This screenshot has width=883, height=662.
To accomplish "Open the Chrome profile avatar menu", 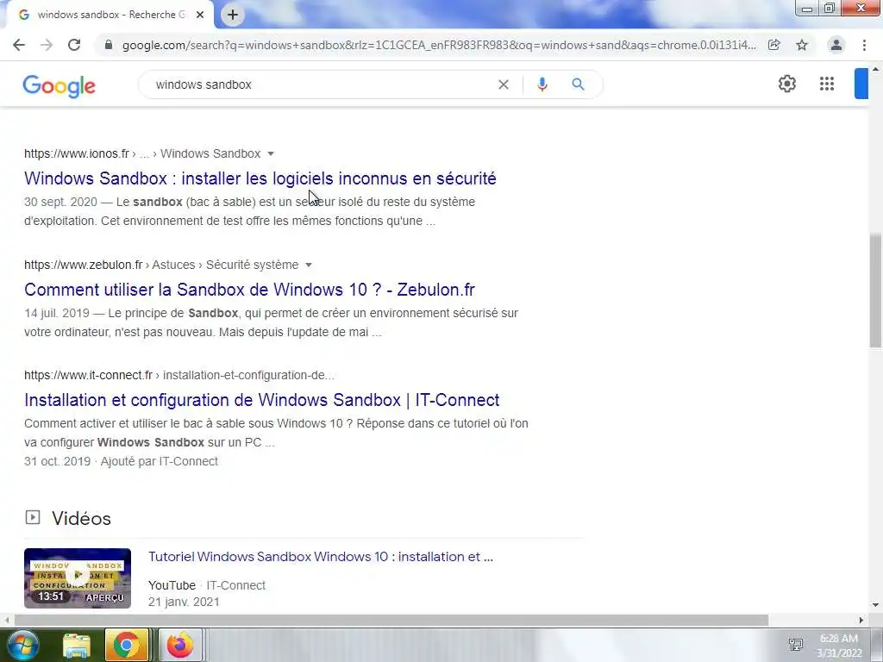I will [836, 45].
